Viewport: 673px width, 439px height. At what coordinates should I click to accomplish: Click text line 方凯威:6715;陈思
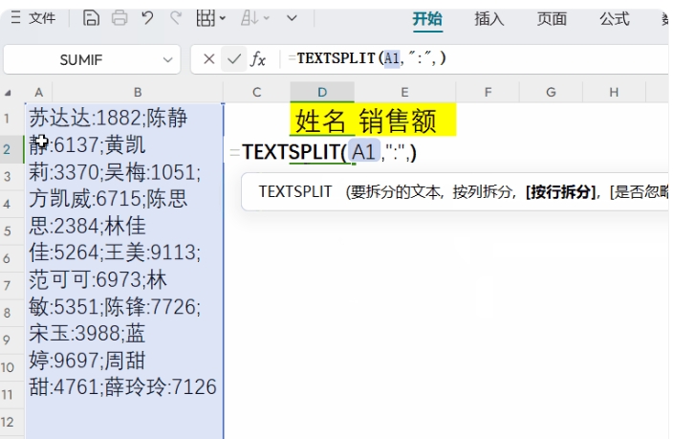pyautogui.click(x=108, y=199)
